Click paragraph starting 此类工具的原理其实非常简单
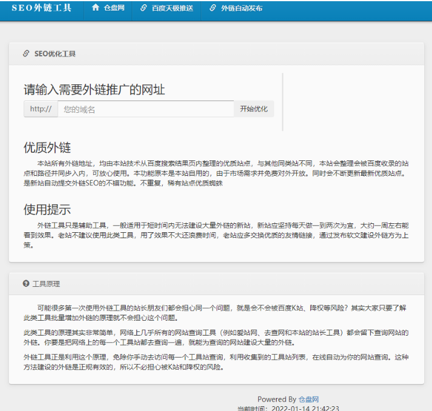432x411 pixels. click(x=216, y=337)
